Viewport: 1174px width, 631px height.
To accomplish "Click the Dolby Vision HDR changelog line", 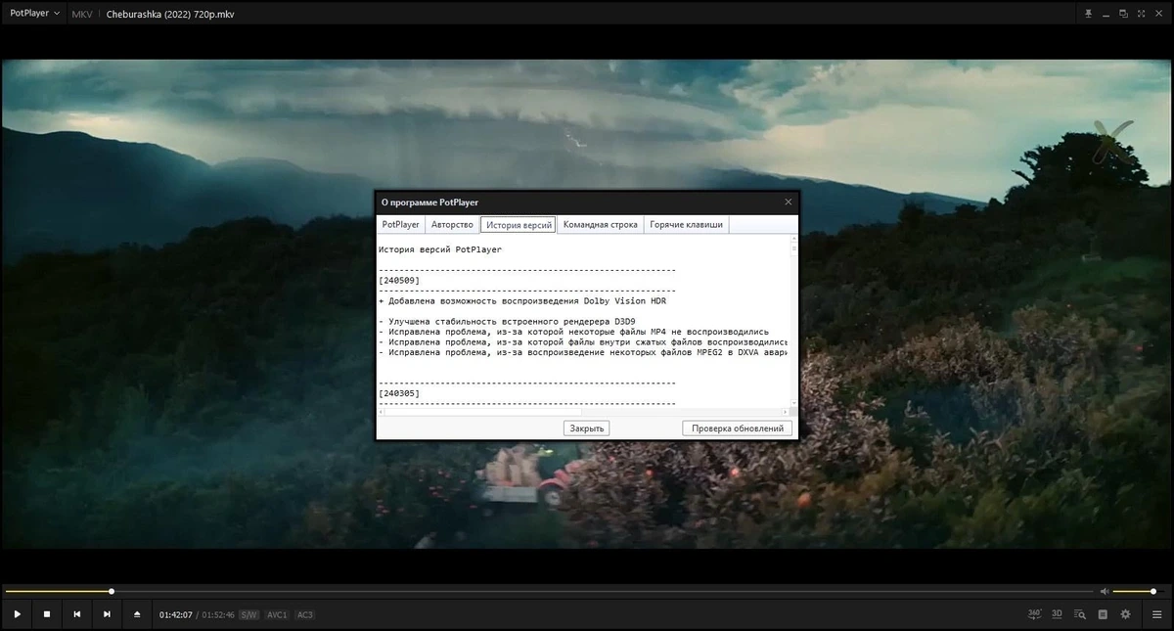I will [521, 301].
